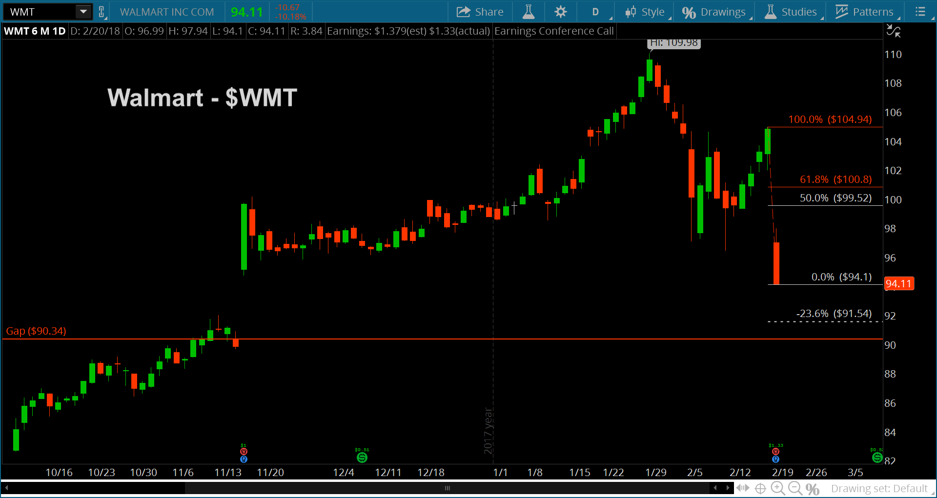Viewport: 937px width, 498px height.
Task: Open the D timeframe aggregation dropdown
Action: tap(596, 12)
